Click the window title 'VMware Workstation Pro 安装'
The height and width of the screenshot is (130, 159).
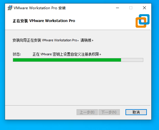pyautogui.click(x=40, y=8)
